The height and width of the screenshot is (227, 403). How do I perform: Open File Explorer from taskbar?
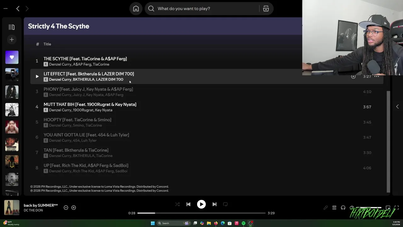point(209,223)
